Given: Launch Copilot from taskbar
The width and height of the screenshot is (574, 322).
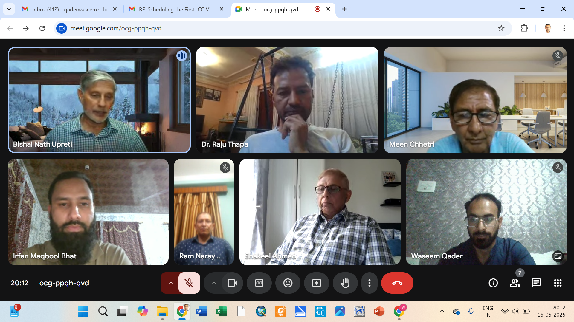Looking at the screenshot, I should pyautogui.click(x=142, y=312).
